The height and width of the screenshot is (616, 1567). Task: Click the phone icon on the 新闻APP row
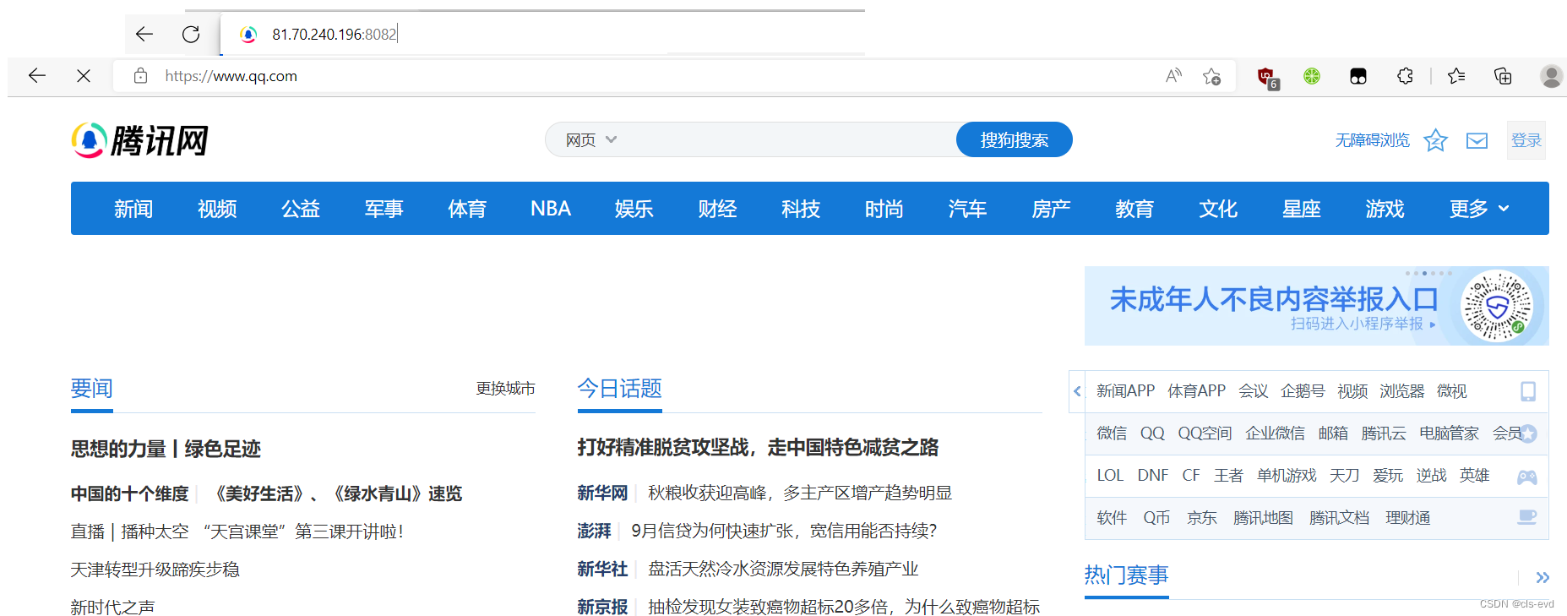coord(1527,391)
